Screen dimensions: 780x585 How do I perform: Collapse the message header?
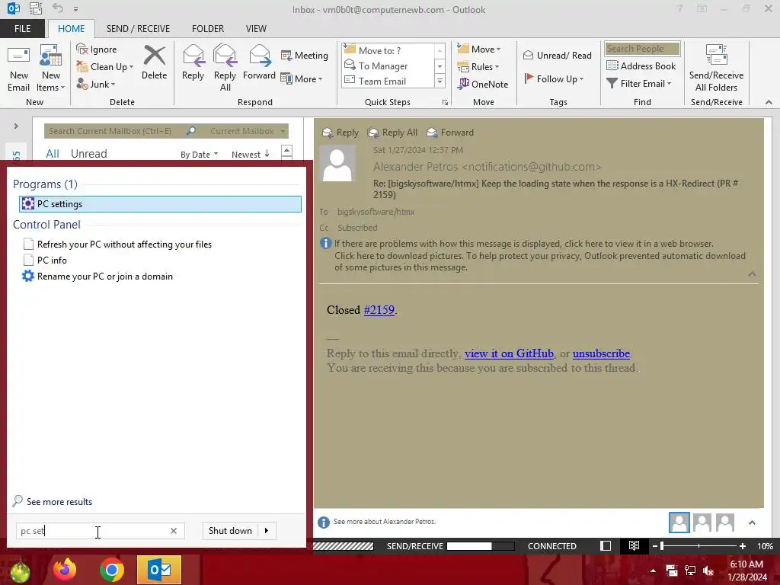[x=752, y=274]
